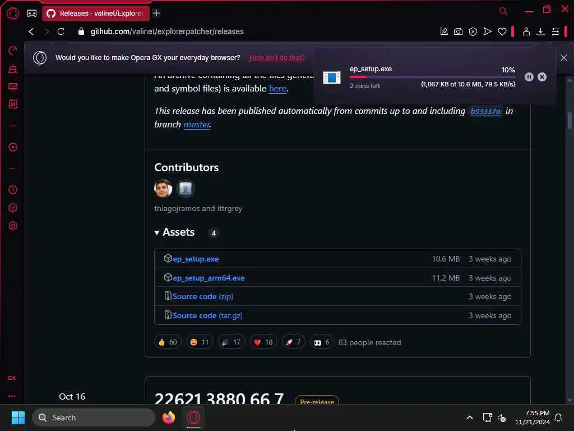
Task: Toggle smiley reaction 11
Action: point(200,342)
